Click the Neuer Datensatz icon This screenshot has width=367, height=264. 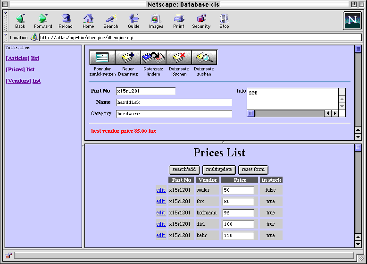[128, 58]
